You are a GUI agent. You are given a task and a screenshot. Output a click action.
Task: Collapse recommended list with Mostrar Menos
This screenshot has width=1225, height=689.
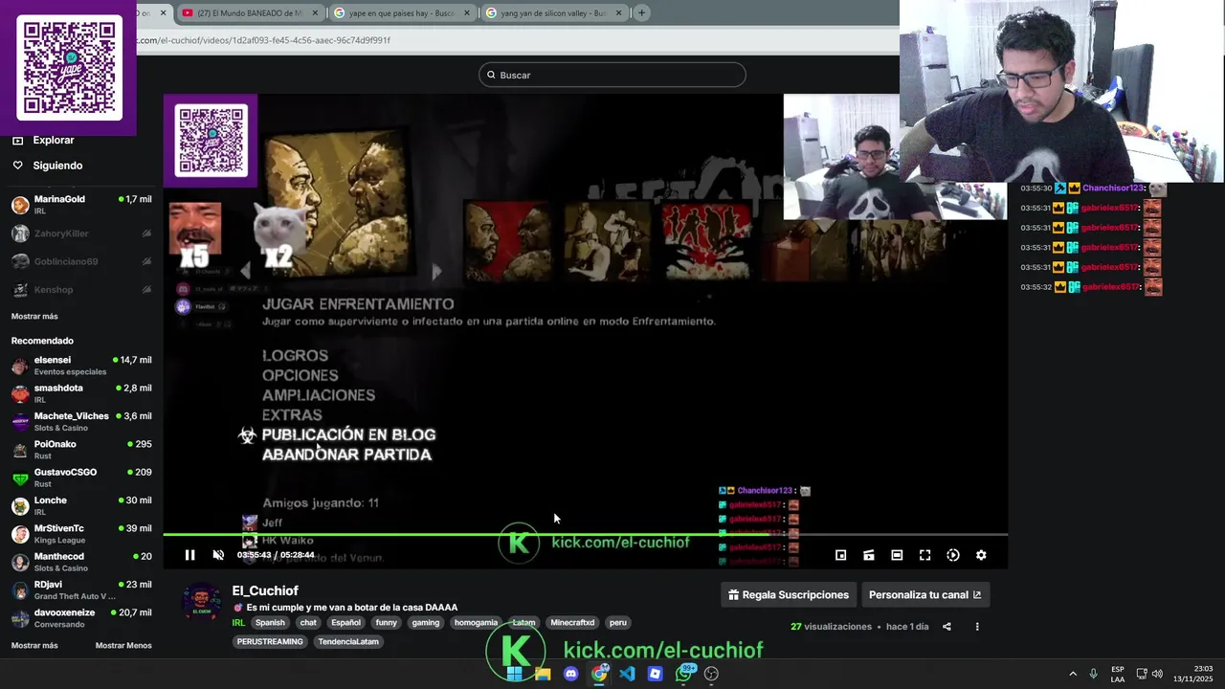(123, 646)
